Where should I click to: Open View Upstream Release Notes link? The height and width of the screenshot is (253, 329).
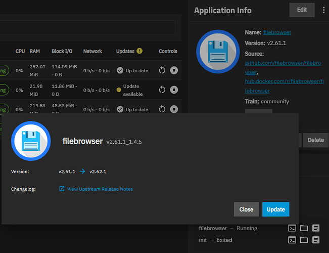pyautogui.click(x=100, y=189)
